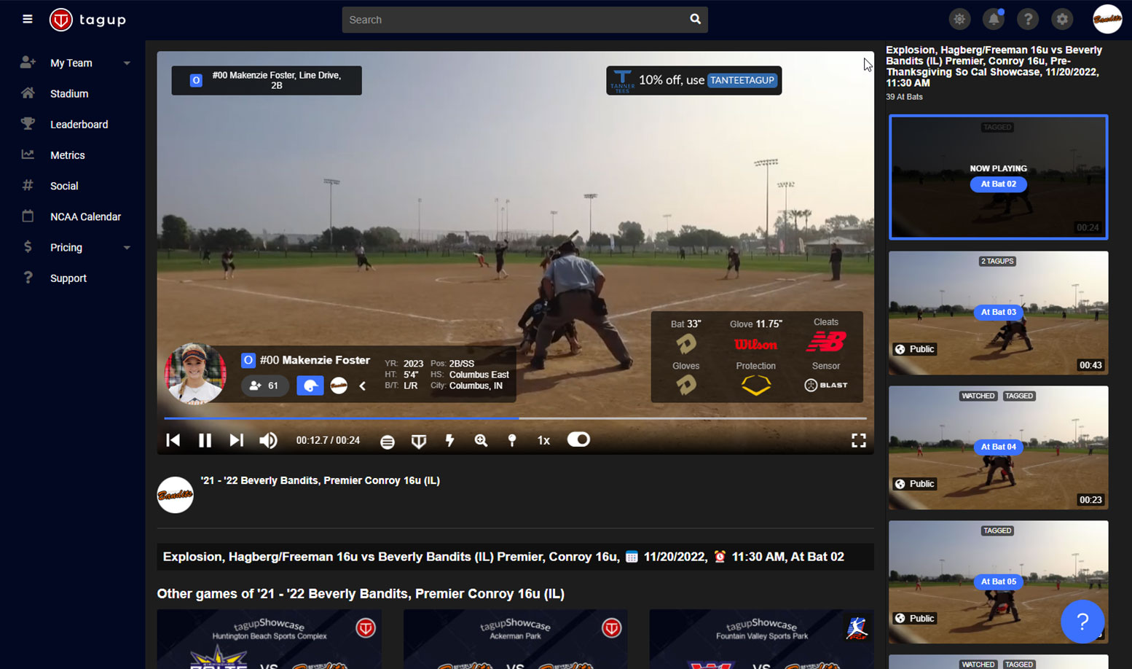Click the lightning bolt icon in player controls
Screen dimensions: 1132x669
[449, 440]
